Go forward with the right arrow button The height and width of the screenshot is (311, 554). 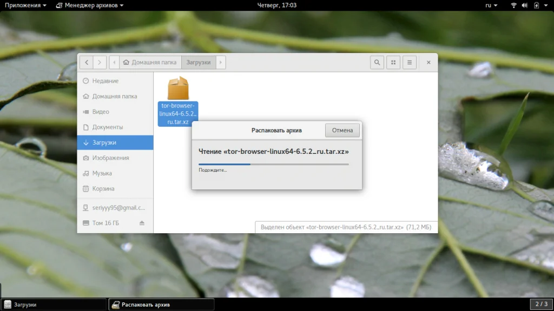pos(100,63)
